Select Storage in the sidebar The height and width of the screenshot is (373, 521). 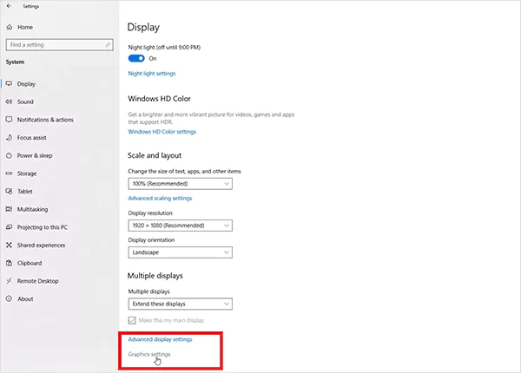(27, 173)
